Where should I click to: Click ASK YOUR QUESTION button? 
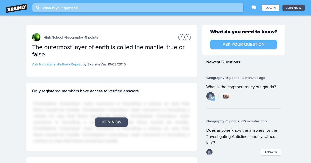(244, 45)
